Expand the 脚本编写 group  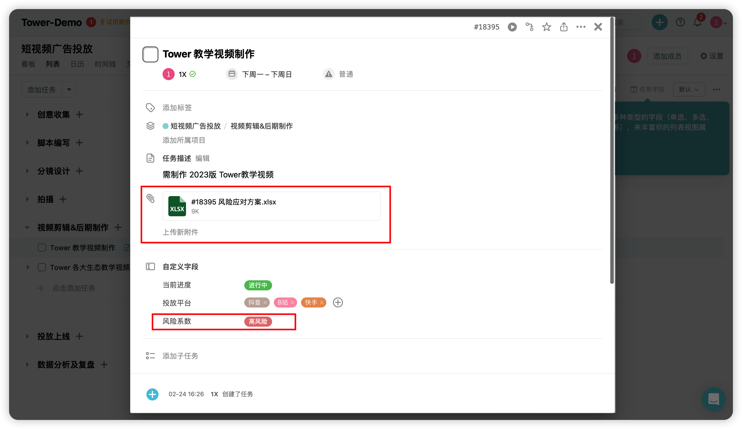[x=27, y=143]
